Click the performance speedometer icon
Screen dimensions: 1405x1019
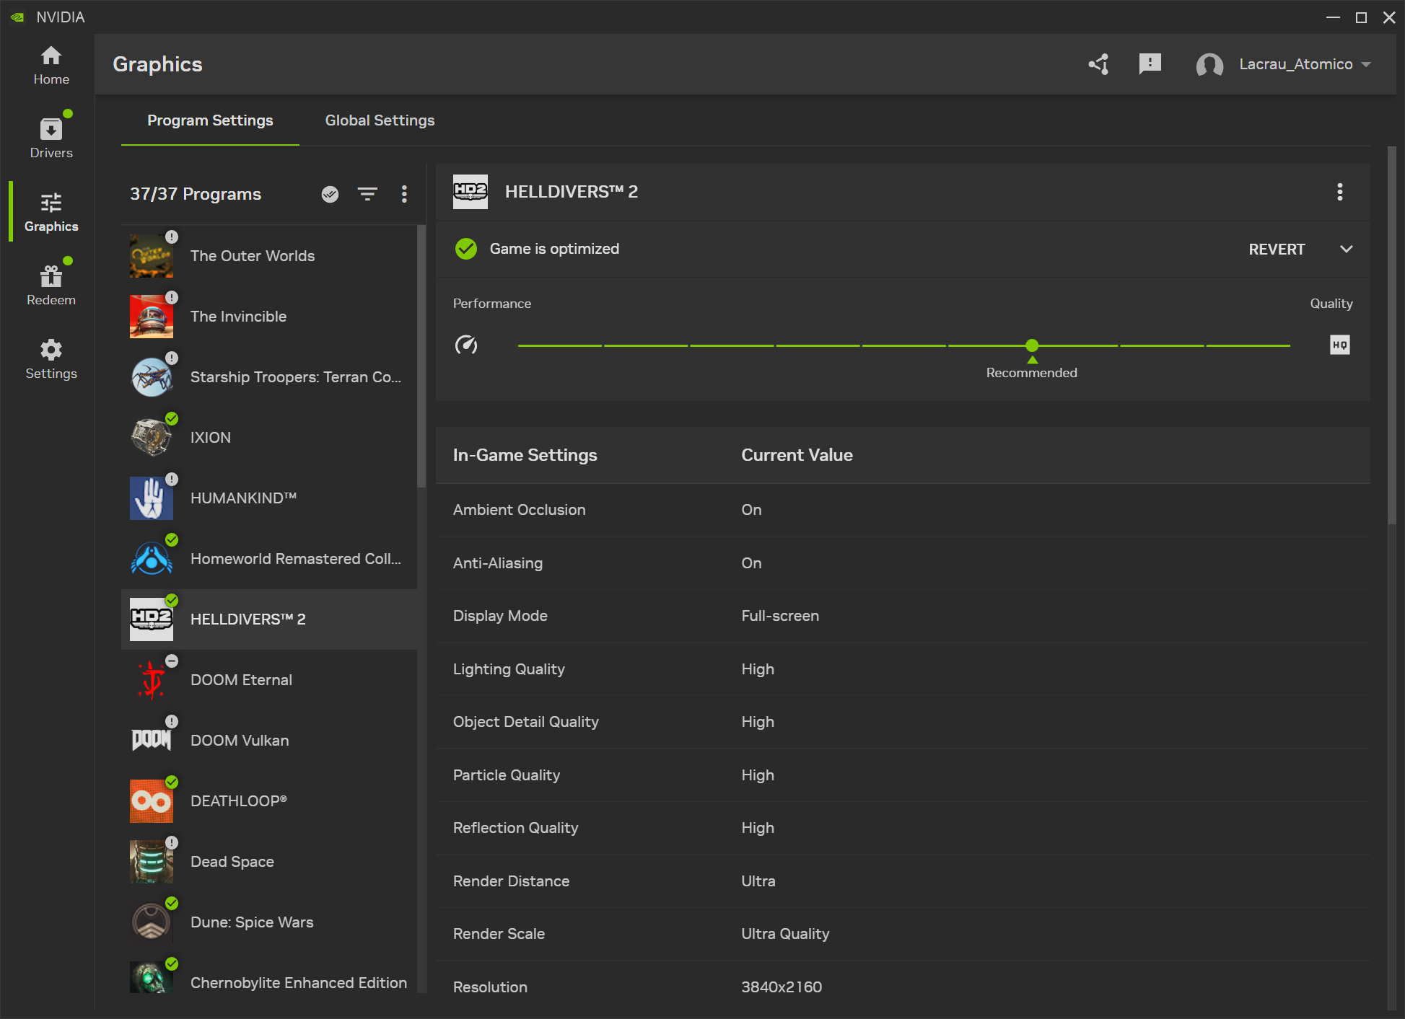(466, 345)
